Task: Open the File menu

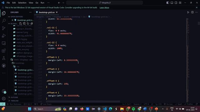Action: 8,3
